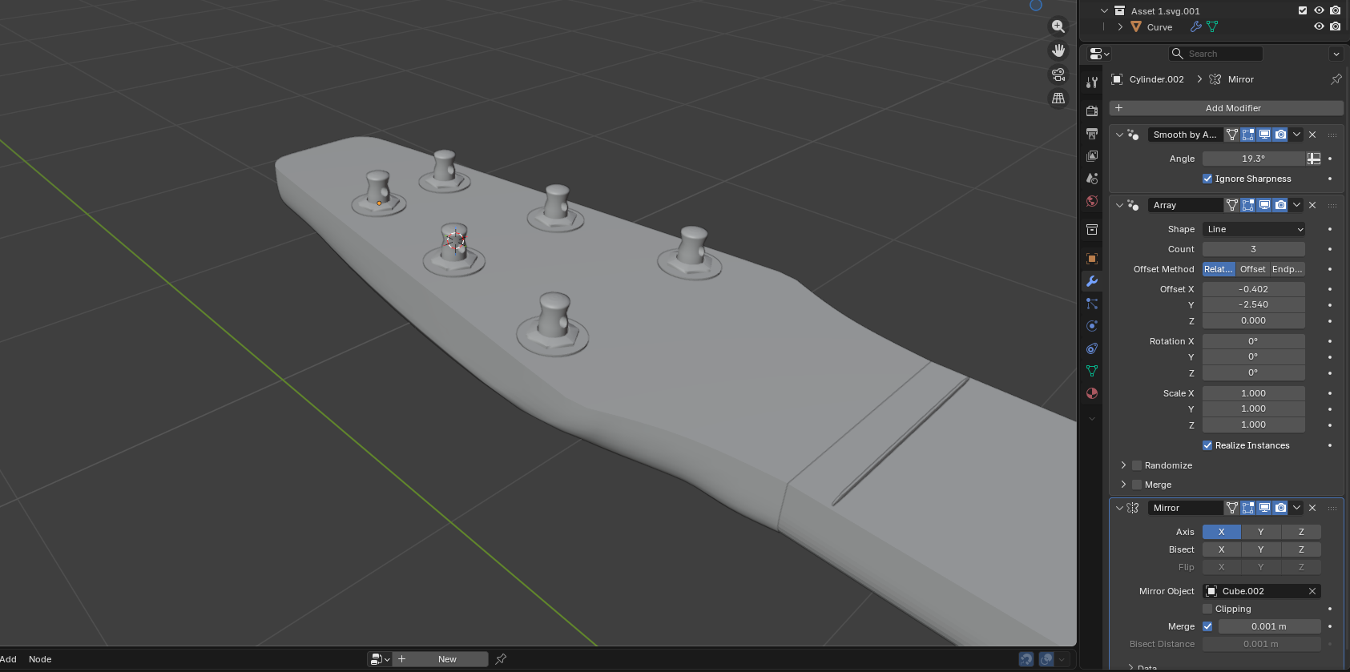Select the Y axis in Mirror Axis row

point(1260,532)
